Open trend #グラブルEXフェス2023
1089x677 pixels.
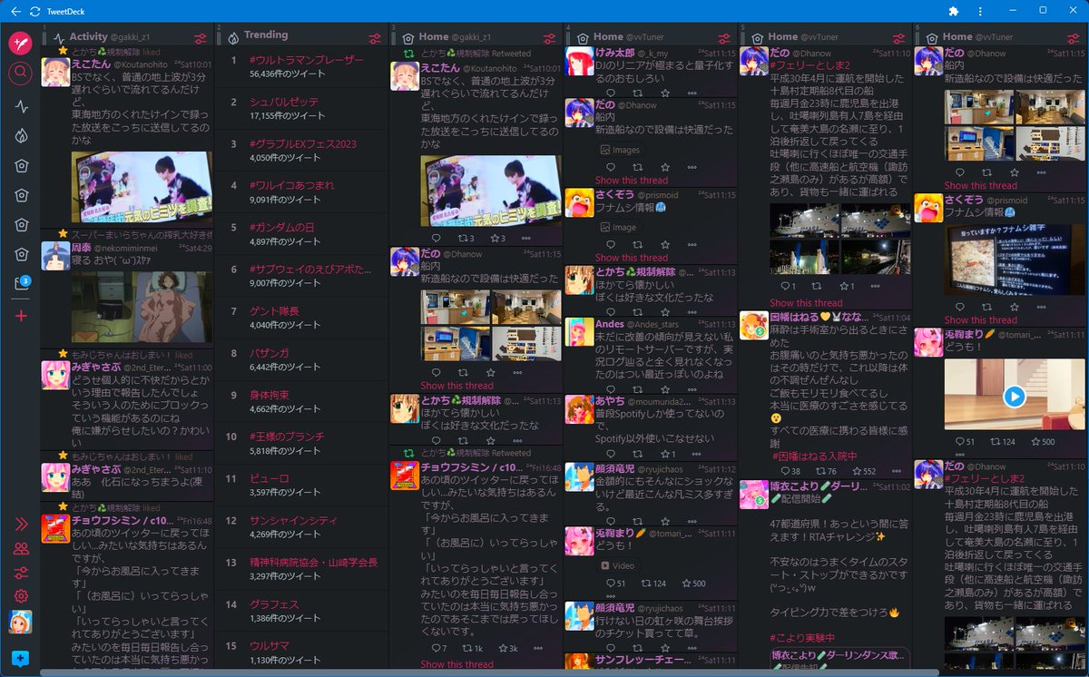[302, 144]
